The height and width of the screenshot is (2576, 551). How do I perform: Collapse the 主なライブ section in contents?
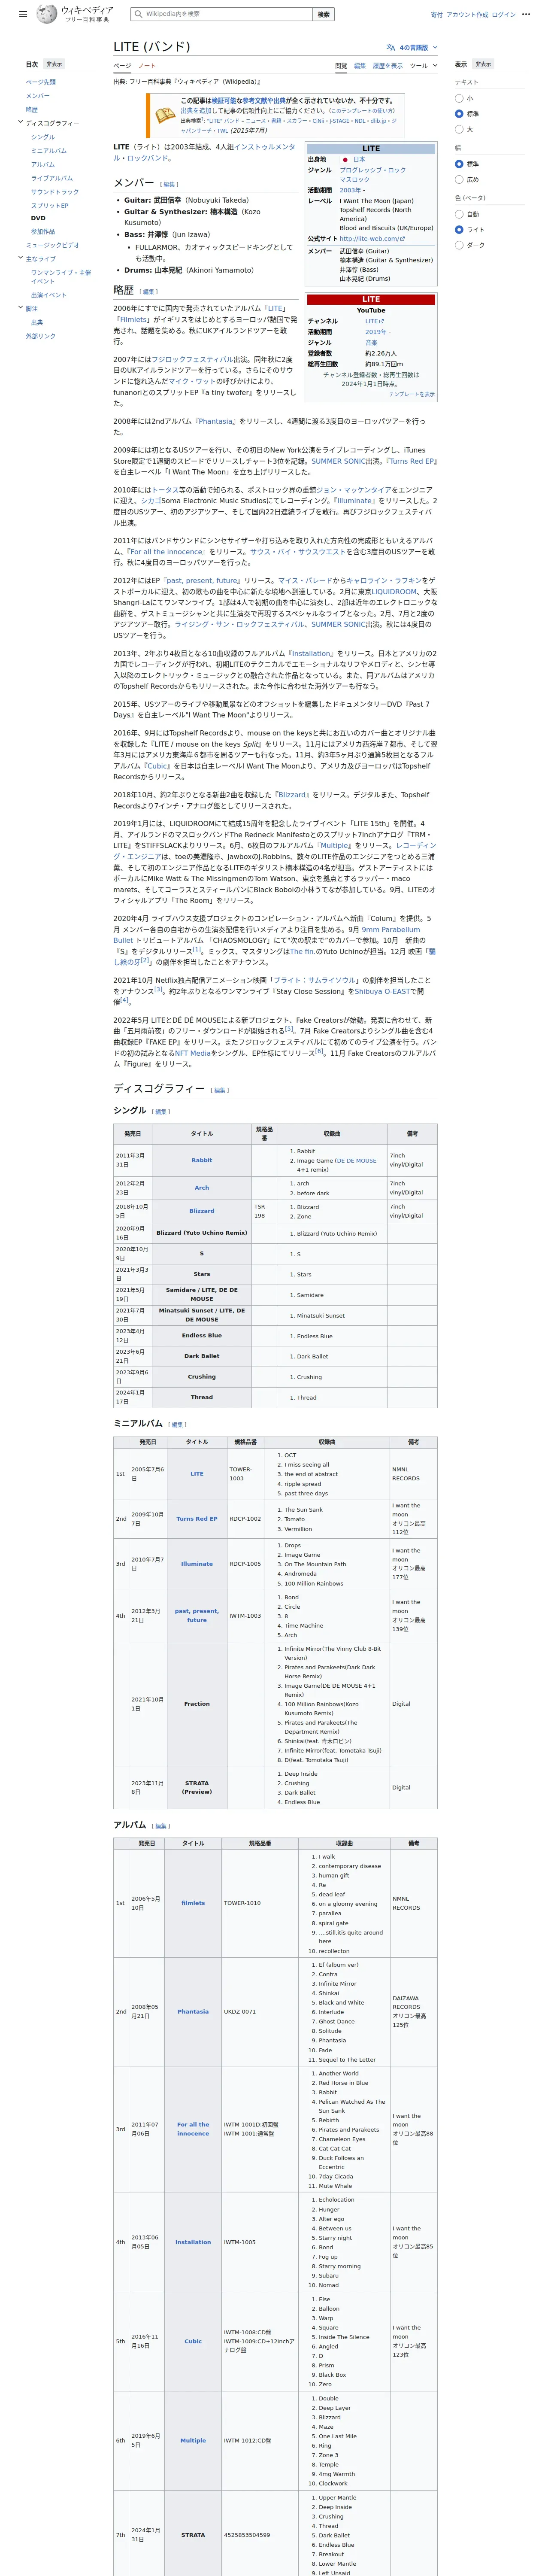(20, 258)
